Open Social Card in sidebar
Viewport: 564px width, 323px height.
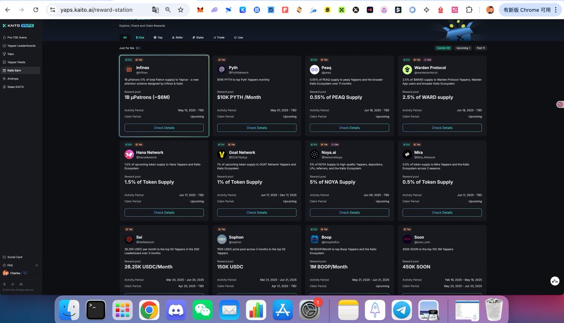[21, 257]
